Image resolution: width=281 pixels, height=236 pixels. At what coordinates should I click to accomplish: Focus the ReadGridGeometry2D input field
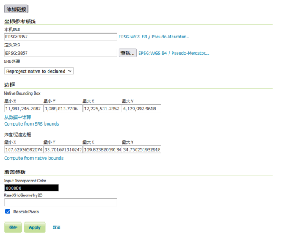pos(60,202)
